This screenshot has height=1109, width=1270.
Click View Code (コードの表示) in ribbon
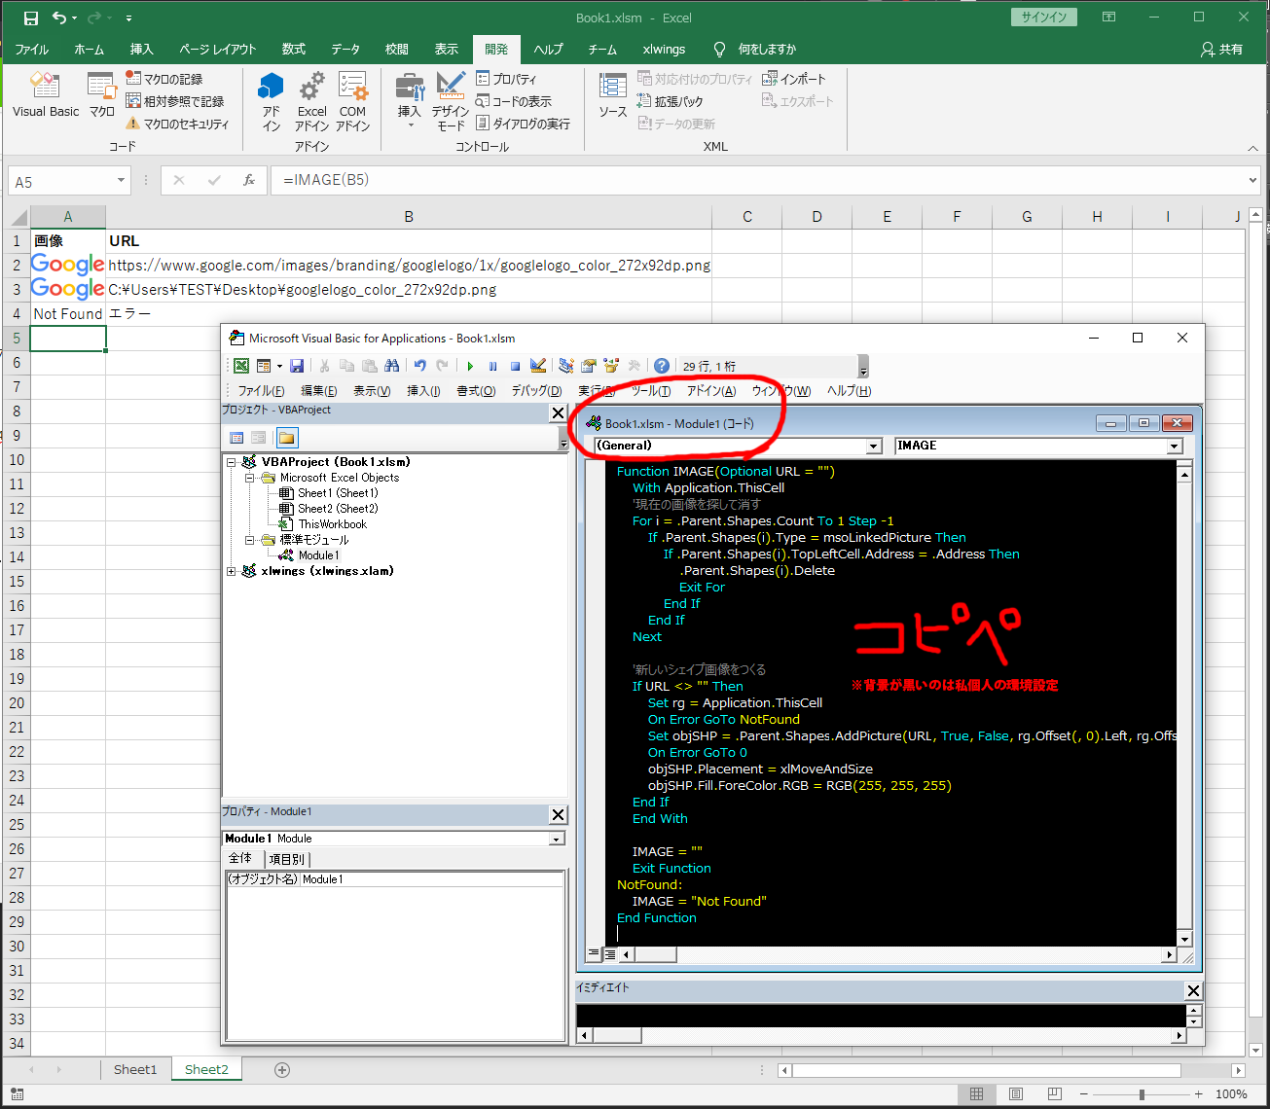(x=514, y=101)
